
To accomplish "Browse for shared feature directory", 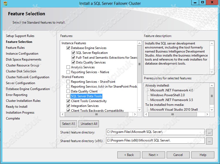I will click(x=209, y=132).
